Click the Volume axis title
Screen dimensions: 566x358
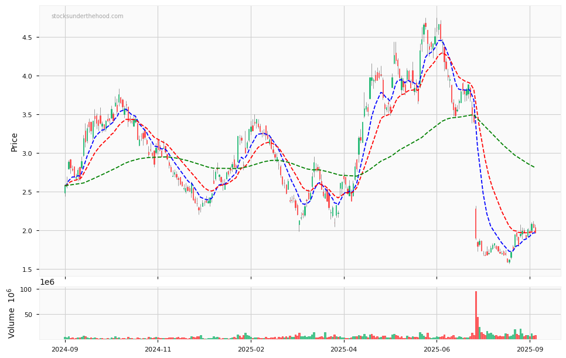(x=12, y=313)
